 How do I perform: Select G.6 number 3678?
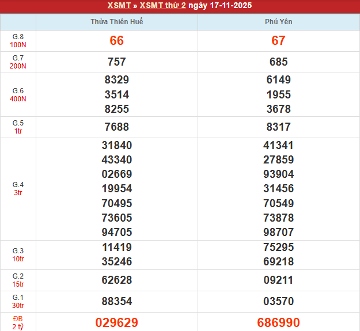coord(278,109)
